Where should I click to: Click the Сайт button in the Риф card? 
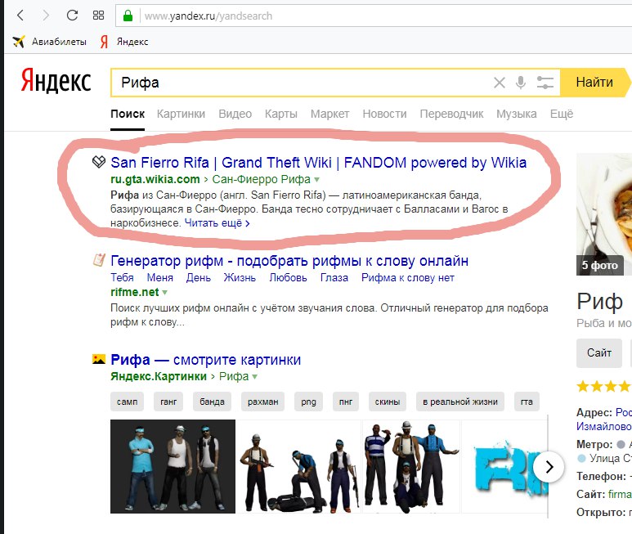tap(599, 353)
